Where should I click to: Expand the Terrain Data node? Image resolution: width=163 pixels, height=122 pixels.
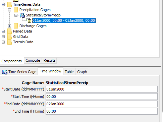click(3, 42)
